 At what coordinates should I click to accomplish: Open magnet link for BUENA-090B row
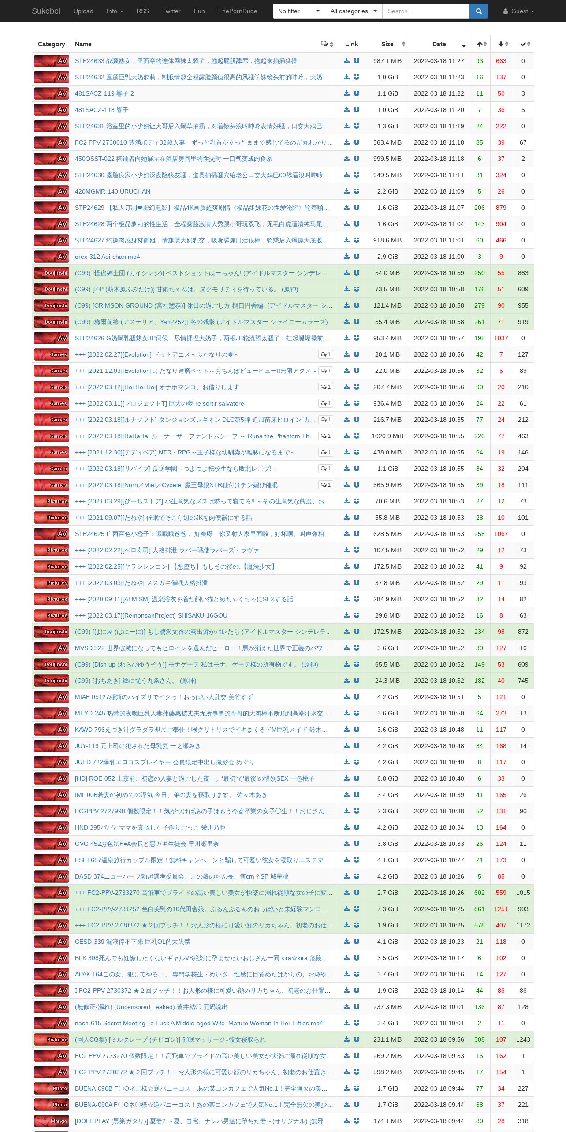point(357,1088)
